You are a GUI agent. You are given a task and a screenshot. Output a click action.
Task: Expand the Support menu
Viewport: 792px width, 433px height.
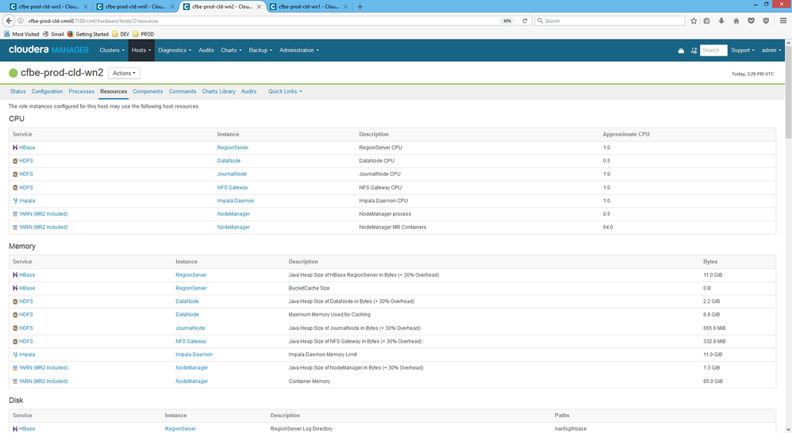743,51
